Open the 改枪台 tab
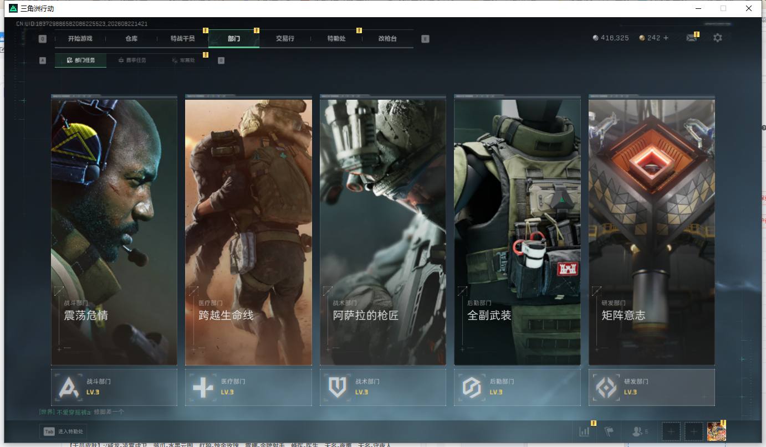The height and width of the screenshot is (447, 766). (x=387, y=39)
